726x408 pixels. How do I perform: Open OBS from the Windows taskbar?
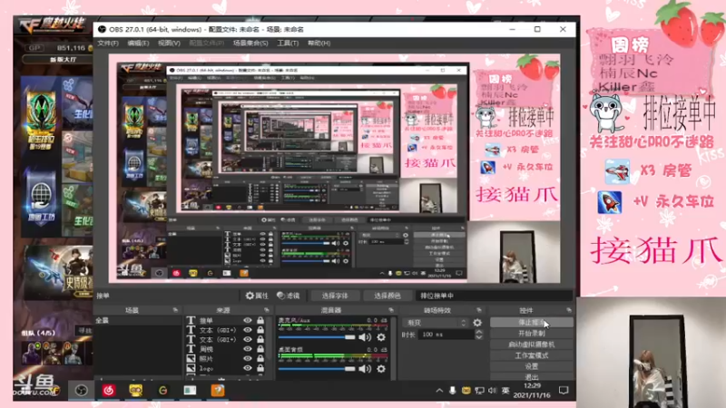pos(82,391)
